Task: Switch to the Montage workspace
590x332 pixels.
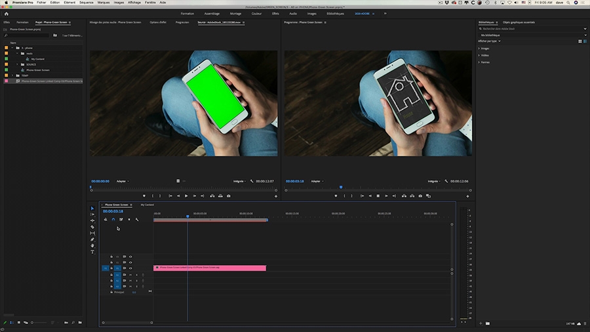Action: point(235,14)
